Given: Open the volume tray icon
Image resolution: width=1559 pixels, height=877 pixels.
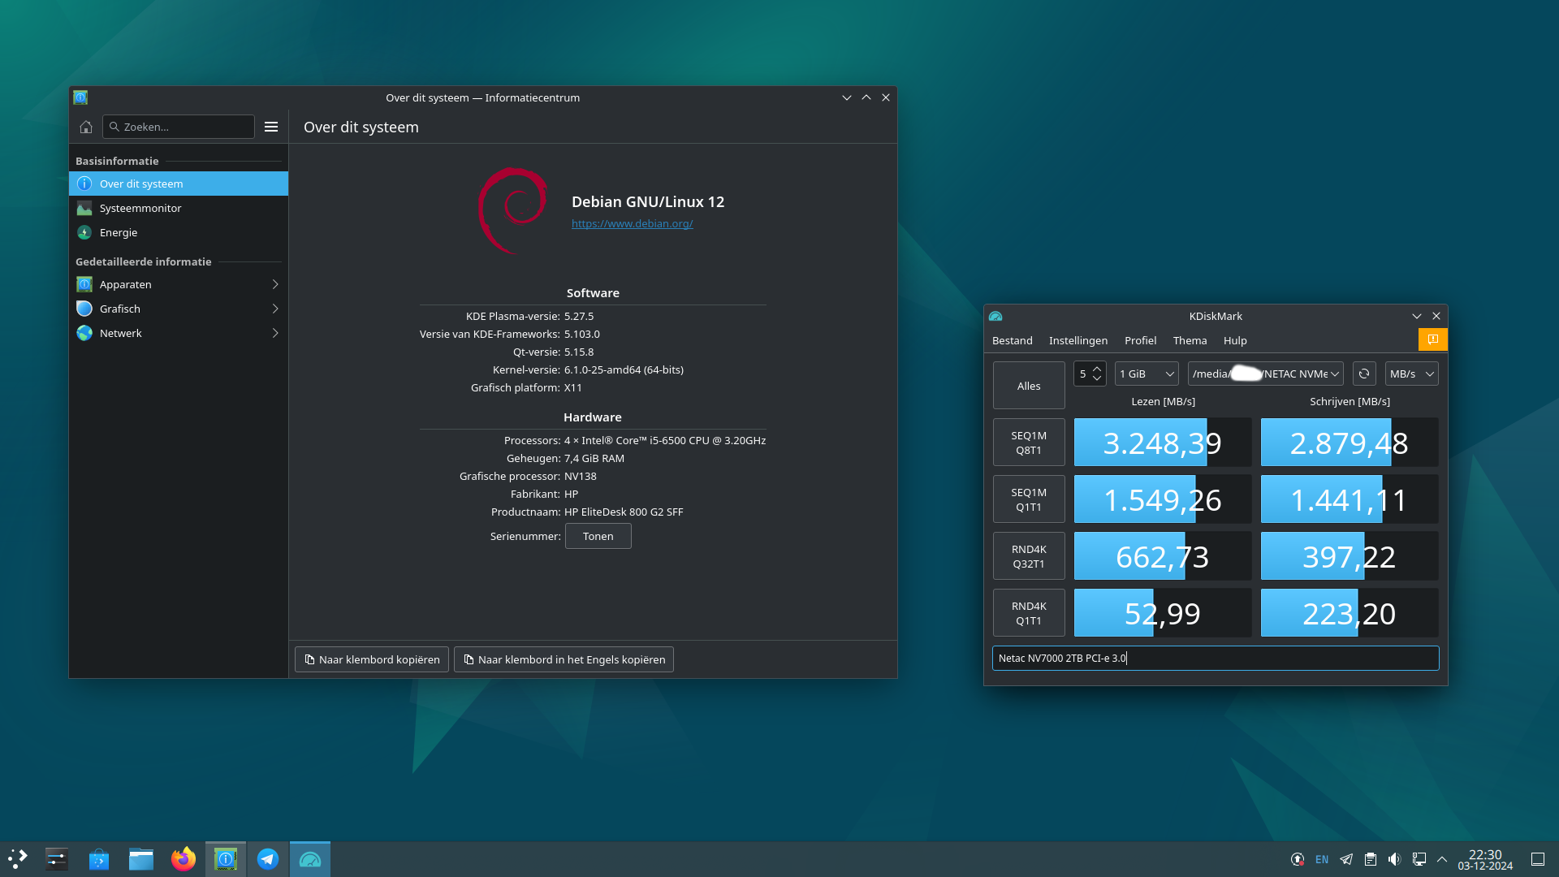Looking at the screenshot, I should click(1394, 859).
